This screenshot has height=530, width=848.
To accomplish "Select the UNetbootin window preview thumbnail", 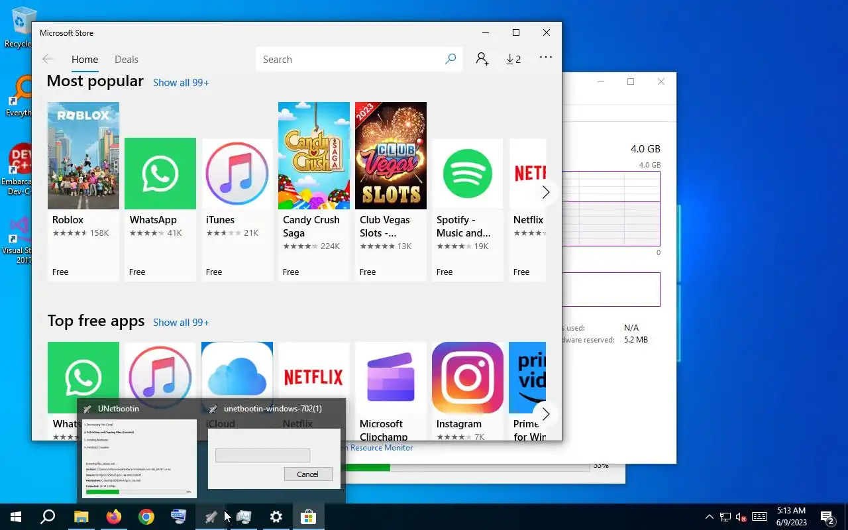I will click(139, 458).
